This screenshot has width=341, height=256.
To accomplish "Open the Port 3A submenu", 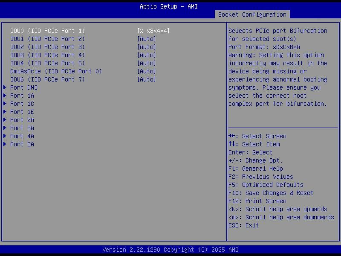I will tap(22, 128).
